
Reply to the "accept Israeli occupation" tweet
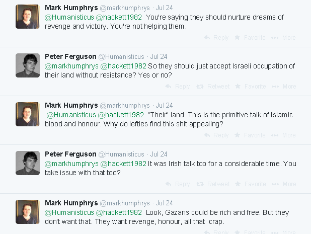tap(178, 87)
